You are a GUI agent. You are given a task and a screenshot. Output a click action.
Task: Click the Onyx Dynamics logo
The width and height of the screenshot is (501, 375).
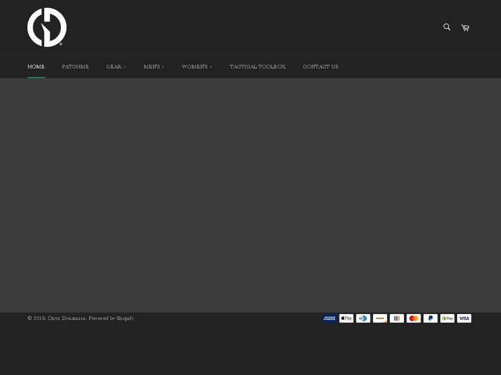click(47, 28)
